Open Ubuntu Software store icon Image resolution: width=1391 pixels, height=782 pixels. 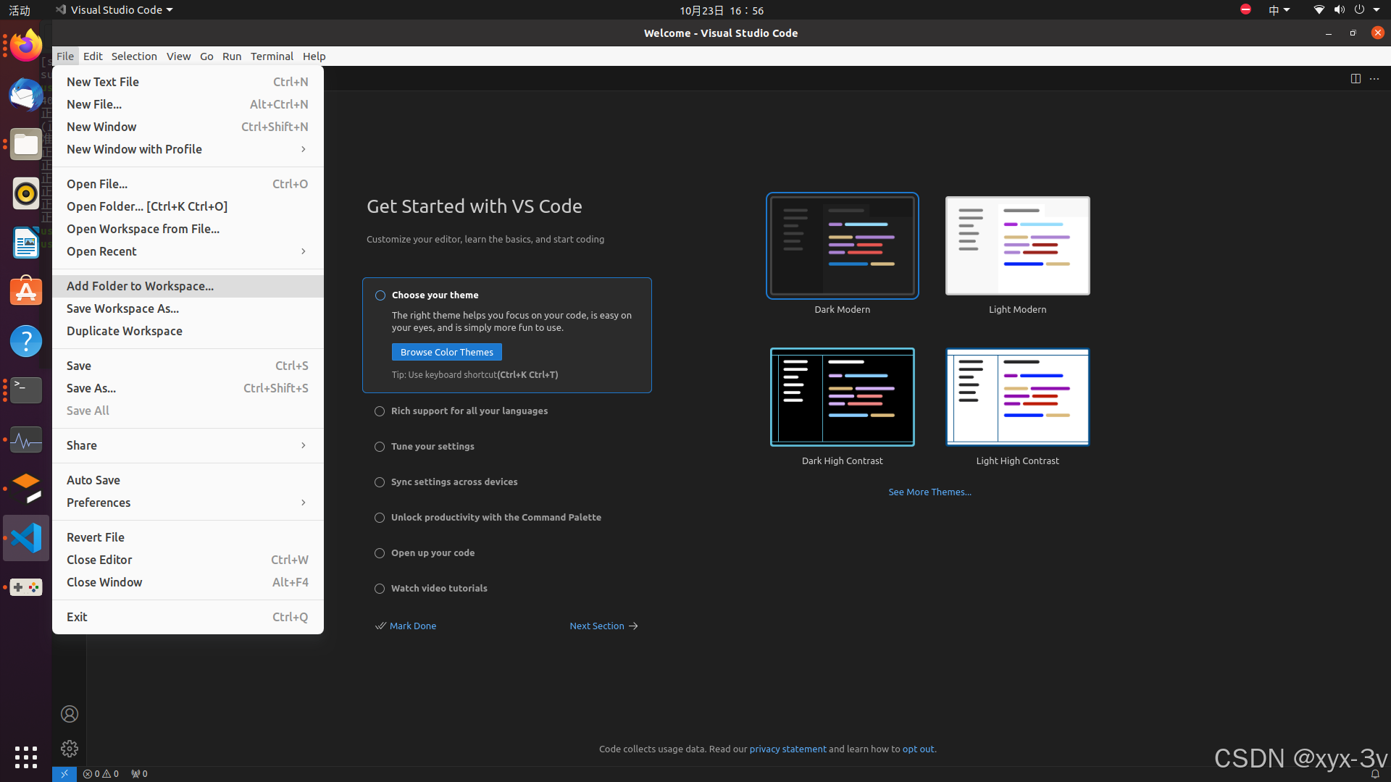coord(26,292)
